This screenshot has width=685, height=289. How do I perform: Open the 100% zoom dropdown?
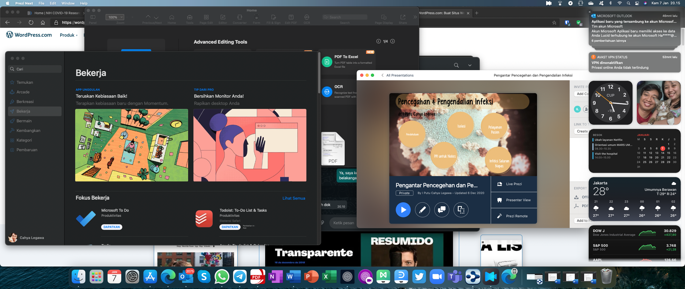tap(115, 17)
